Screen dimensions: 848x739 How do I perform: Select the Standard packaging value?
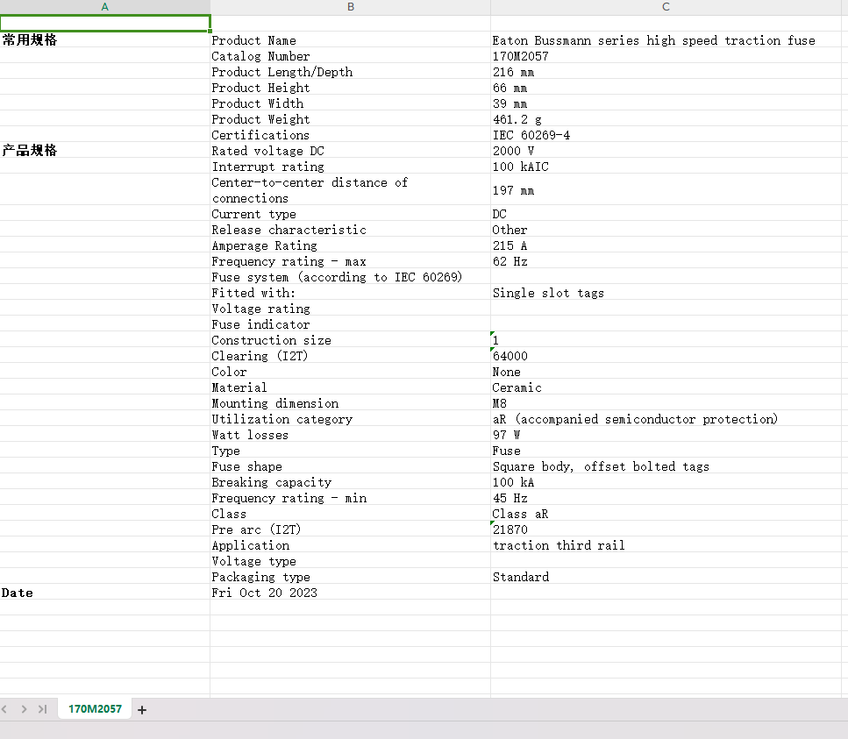(x=666, y=576)
